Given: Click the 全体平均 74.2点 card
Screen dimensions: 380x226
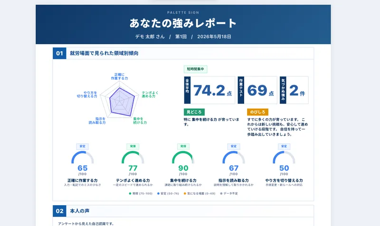Looking at the screenshot, I should 209,90.
